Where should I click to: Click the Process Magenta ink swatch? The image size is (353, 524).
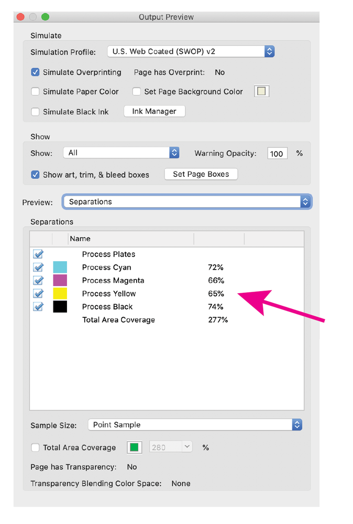[x=60, y=281]
